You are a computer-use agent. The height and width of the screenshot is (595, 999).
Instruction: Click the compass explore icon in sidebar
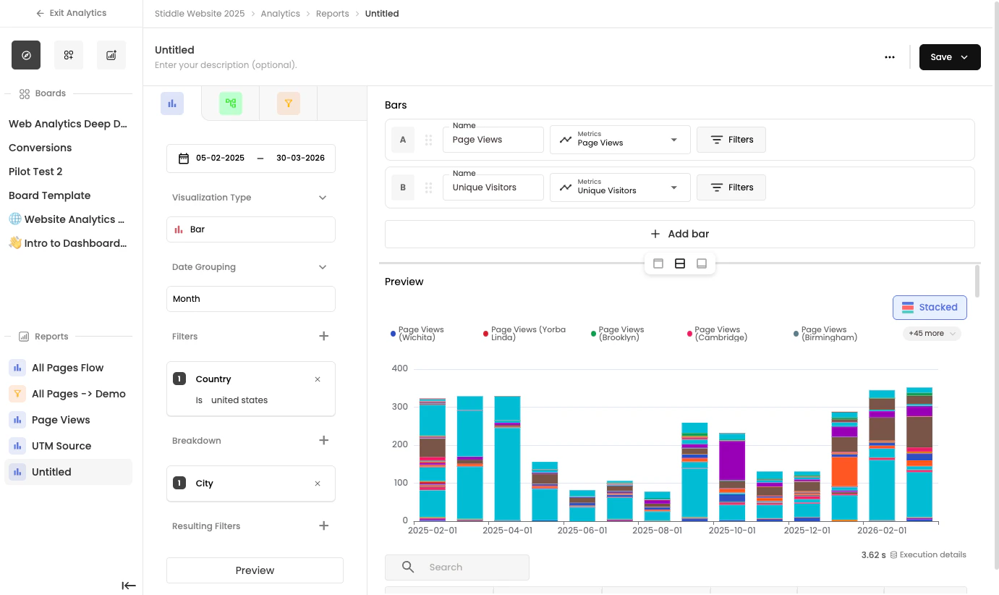coord(26,55)
